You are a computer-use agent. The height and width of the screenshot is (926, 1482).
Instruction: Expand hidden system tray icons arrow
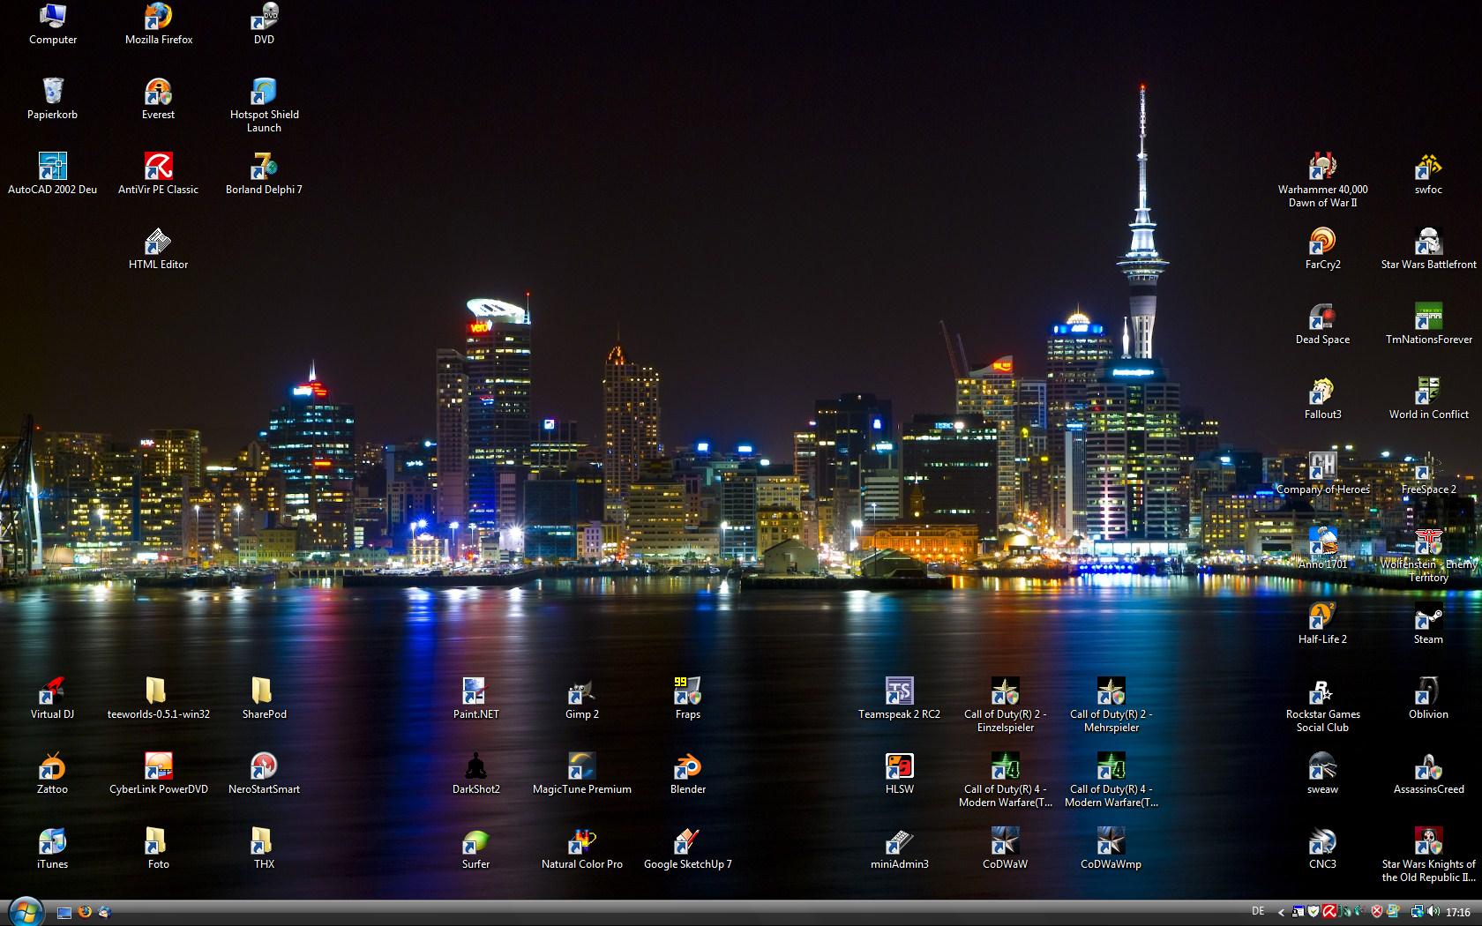click(1281, 913)
